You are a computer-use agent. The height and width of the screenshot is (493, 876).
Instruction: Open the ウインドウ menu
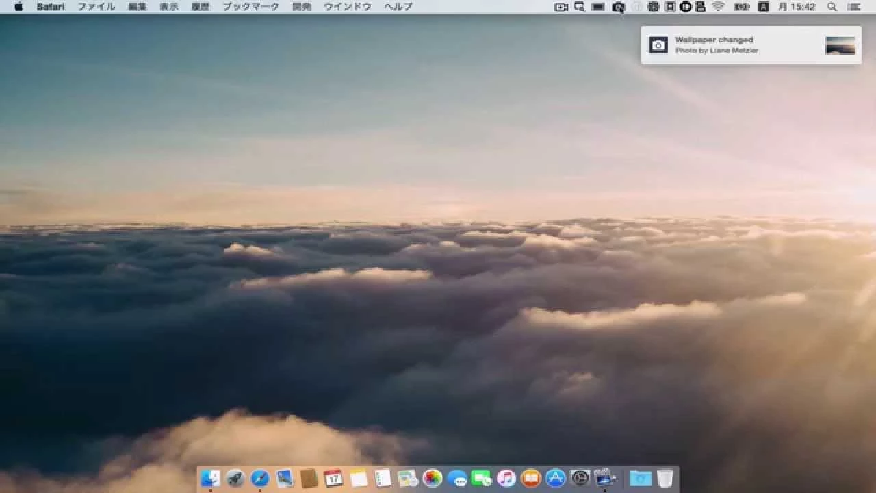coord(348,7)
